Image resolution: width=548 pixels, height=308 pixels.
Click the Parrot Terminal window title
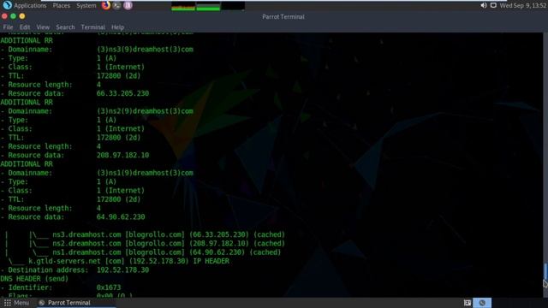283,17
